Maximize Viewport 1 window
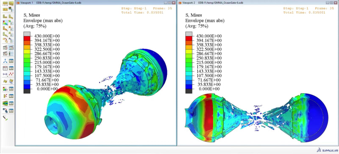Image resolution: width=339 pixels, height=154 pixels. 169,3
